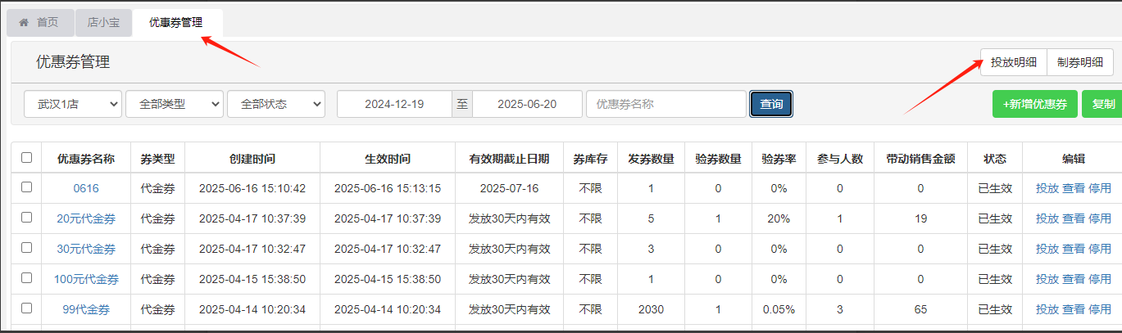The image size is (1122, 333).
Task: Click the 有效期截止日期 column header
Action: [x=509, y=159]
